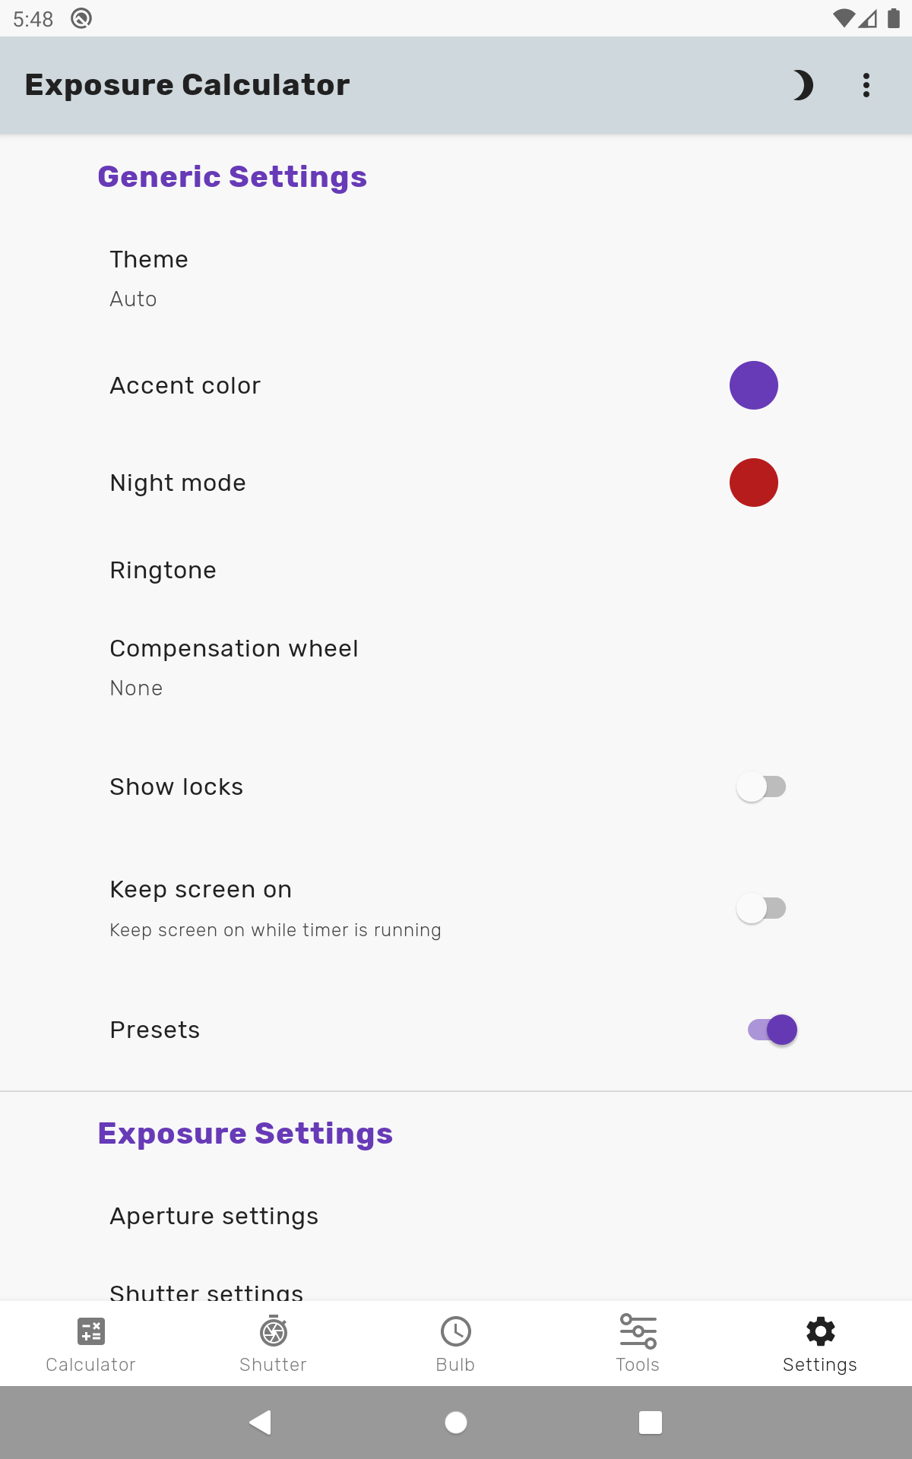The height and width of the screenshot is (1459, 912).
Task: Open the three-dot overflow menu
Action: (866, 85)
